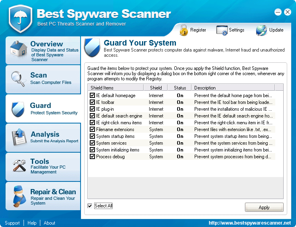Uncheck IE default homepage shield item
Screen dimensions: 296x227
click(x=92, y=96)
